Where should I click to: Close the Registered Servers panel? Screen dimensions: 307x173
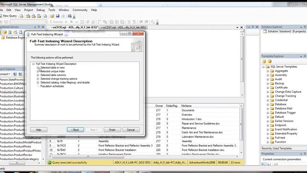click(43, 27)
